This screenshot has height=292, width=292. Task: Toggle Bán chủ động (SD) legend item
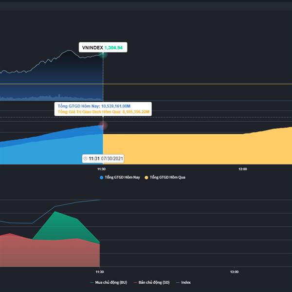[151, 282]
